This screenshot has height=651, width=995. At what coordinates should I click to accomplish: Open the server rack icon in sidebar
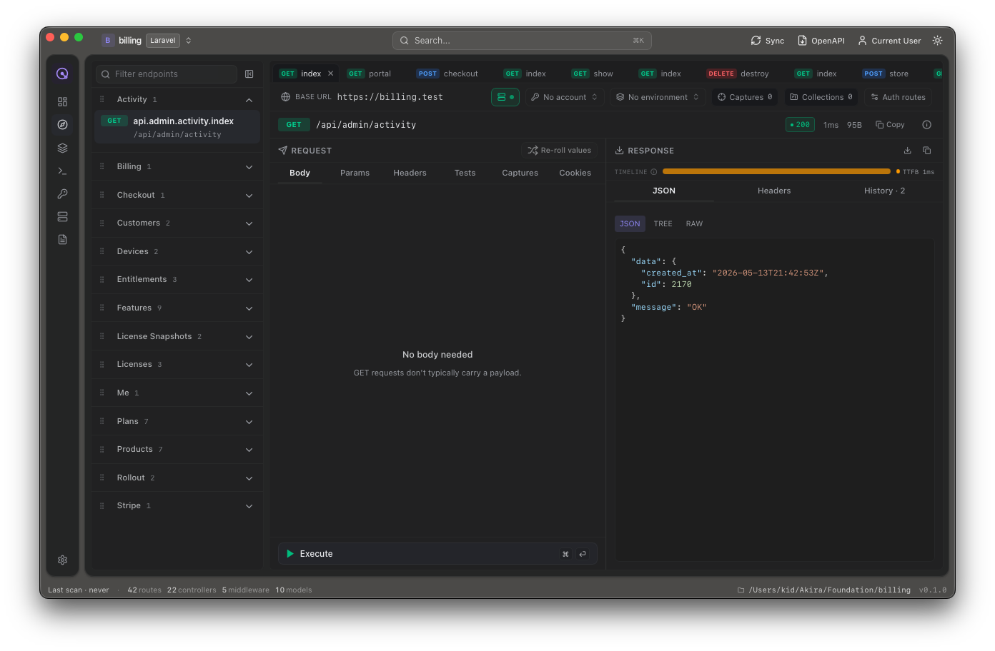[x=62, y=216]
